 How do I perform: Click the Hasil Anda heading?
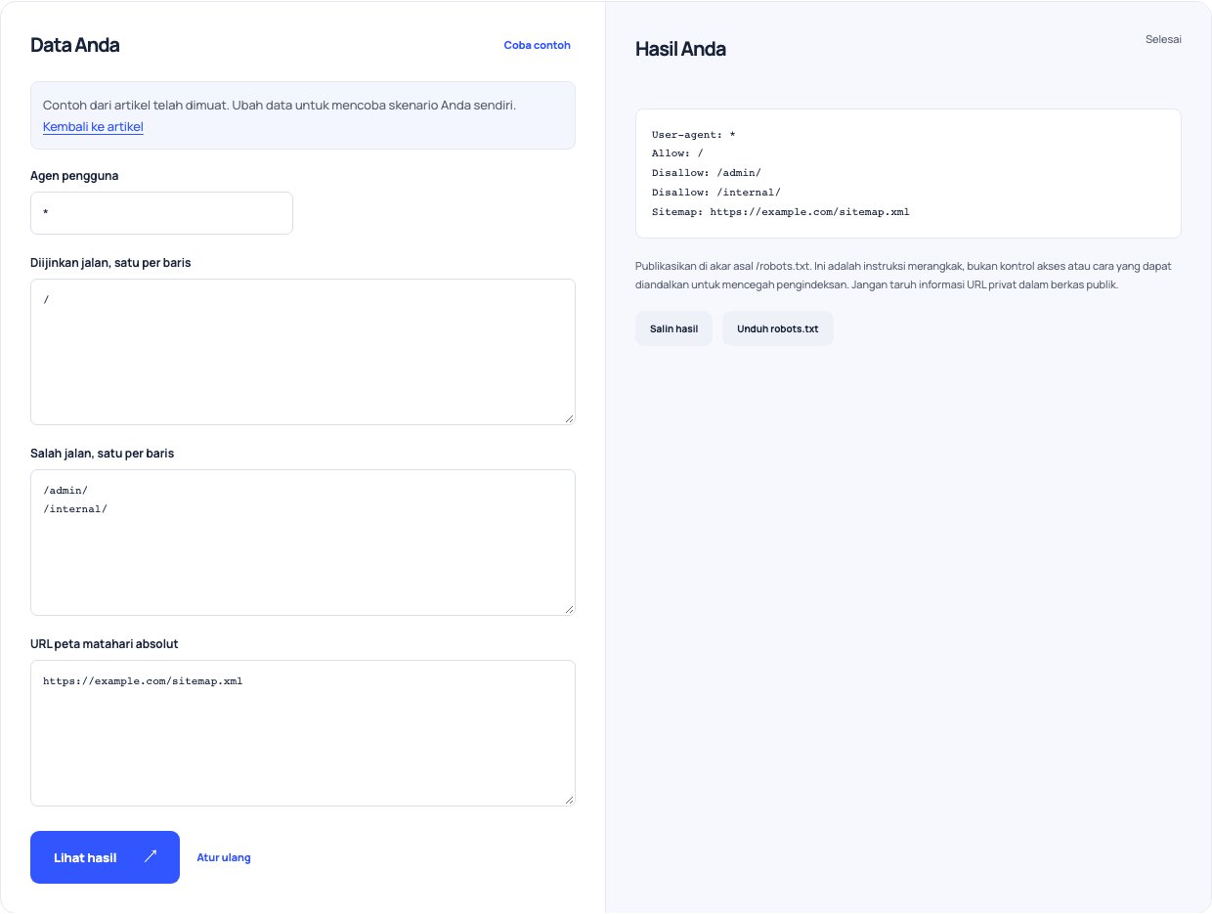click(680, 49)
